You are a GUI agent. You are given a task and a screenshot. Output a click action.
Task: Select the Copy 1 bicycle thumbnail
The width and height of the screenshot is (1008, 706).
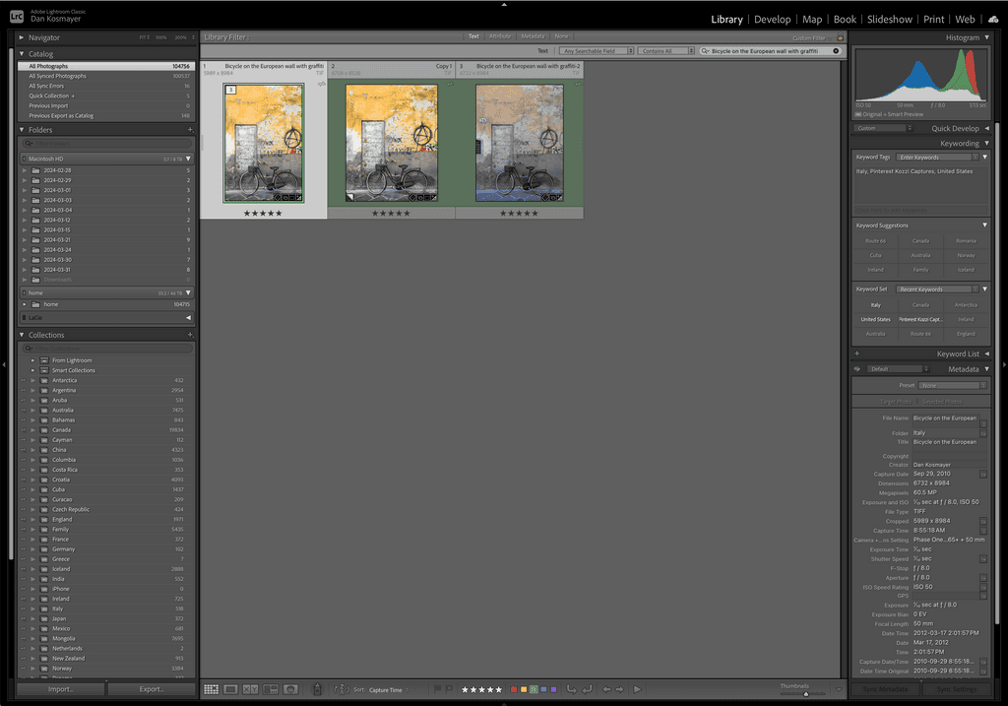(391, 143)
